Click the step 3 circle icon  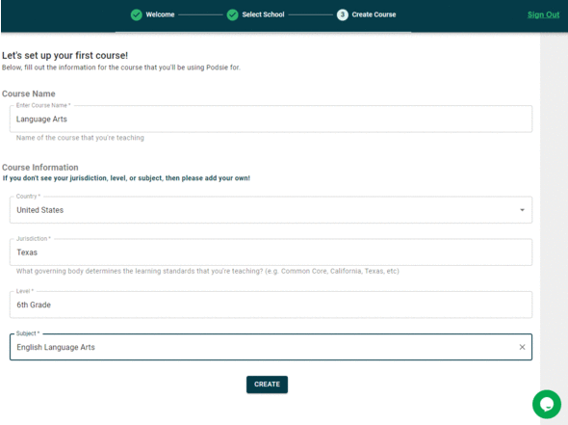pos(343,14)
